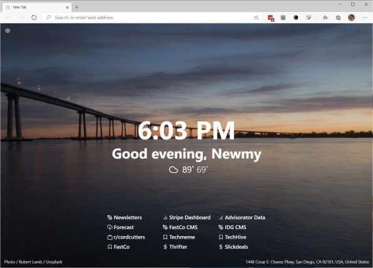Open the user profile avatar
This screenshot has width=373, height=268.
point(351,18)
